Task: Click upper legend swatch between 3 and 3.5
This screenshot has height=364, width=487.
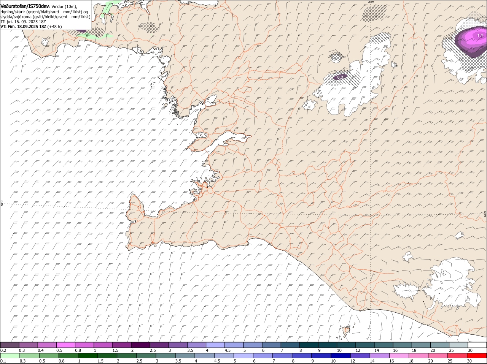Action: [178, 345]
